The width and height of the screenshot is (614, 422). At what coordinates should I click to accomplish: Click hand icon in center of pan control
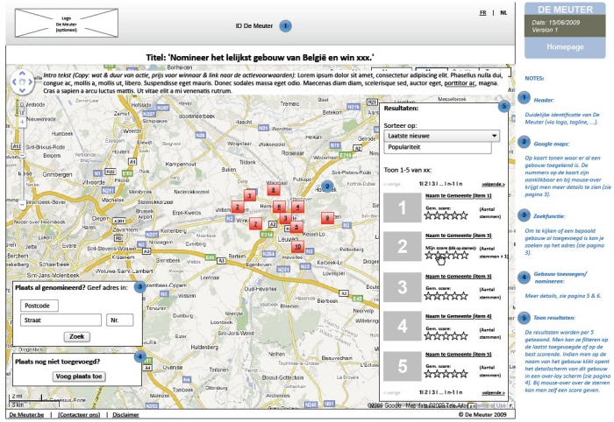(x=22, y=81)
